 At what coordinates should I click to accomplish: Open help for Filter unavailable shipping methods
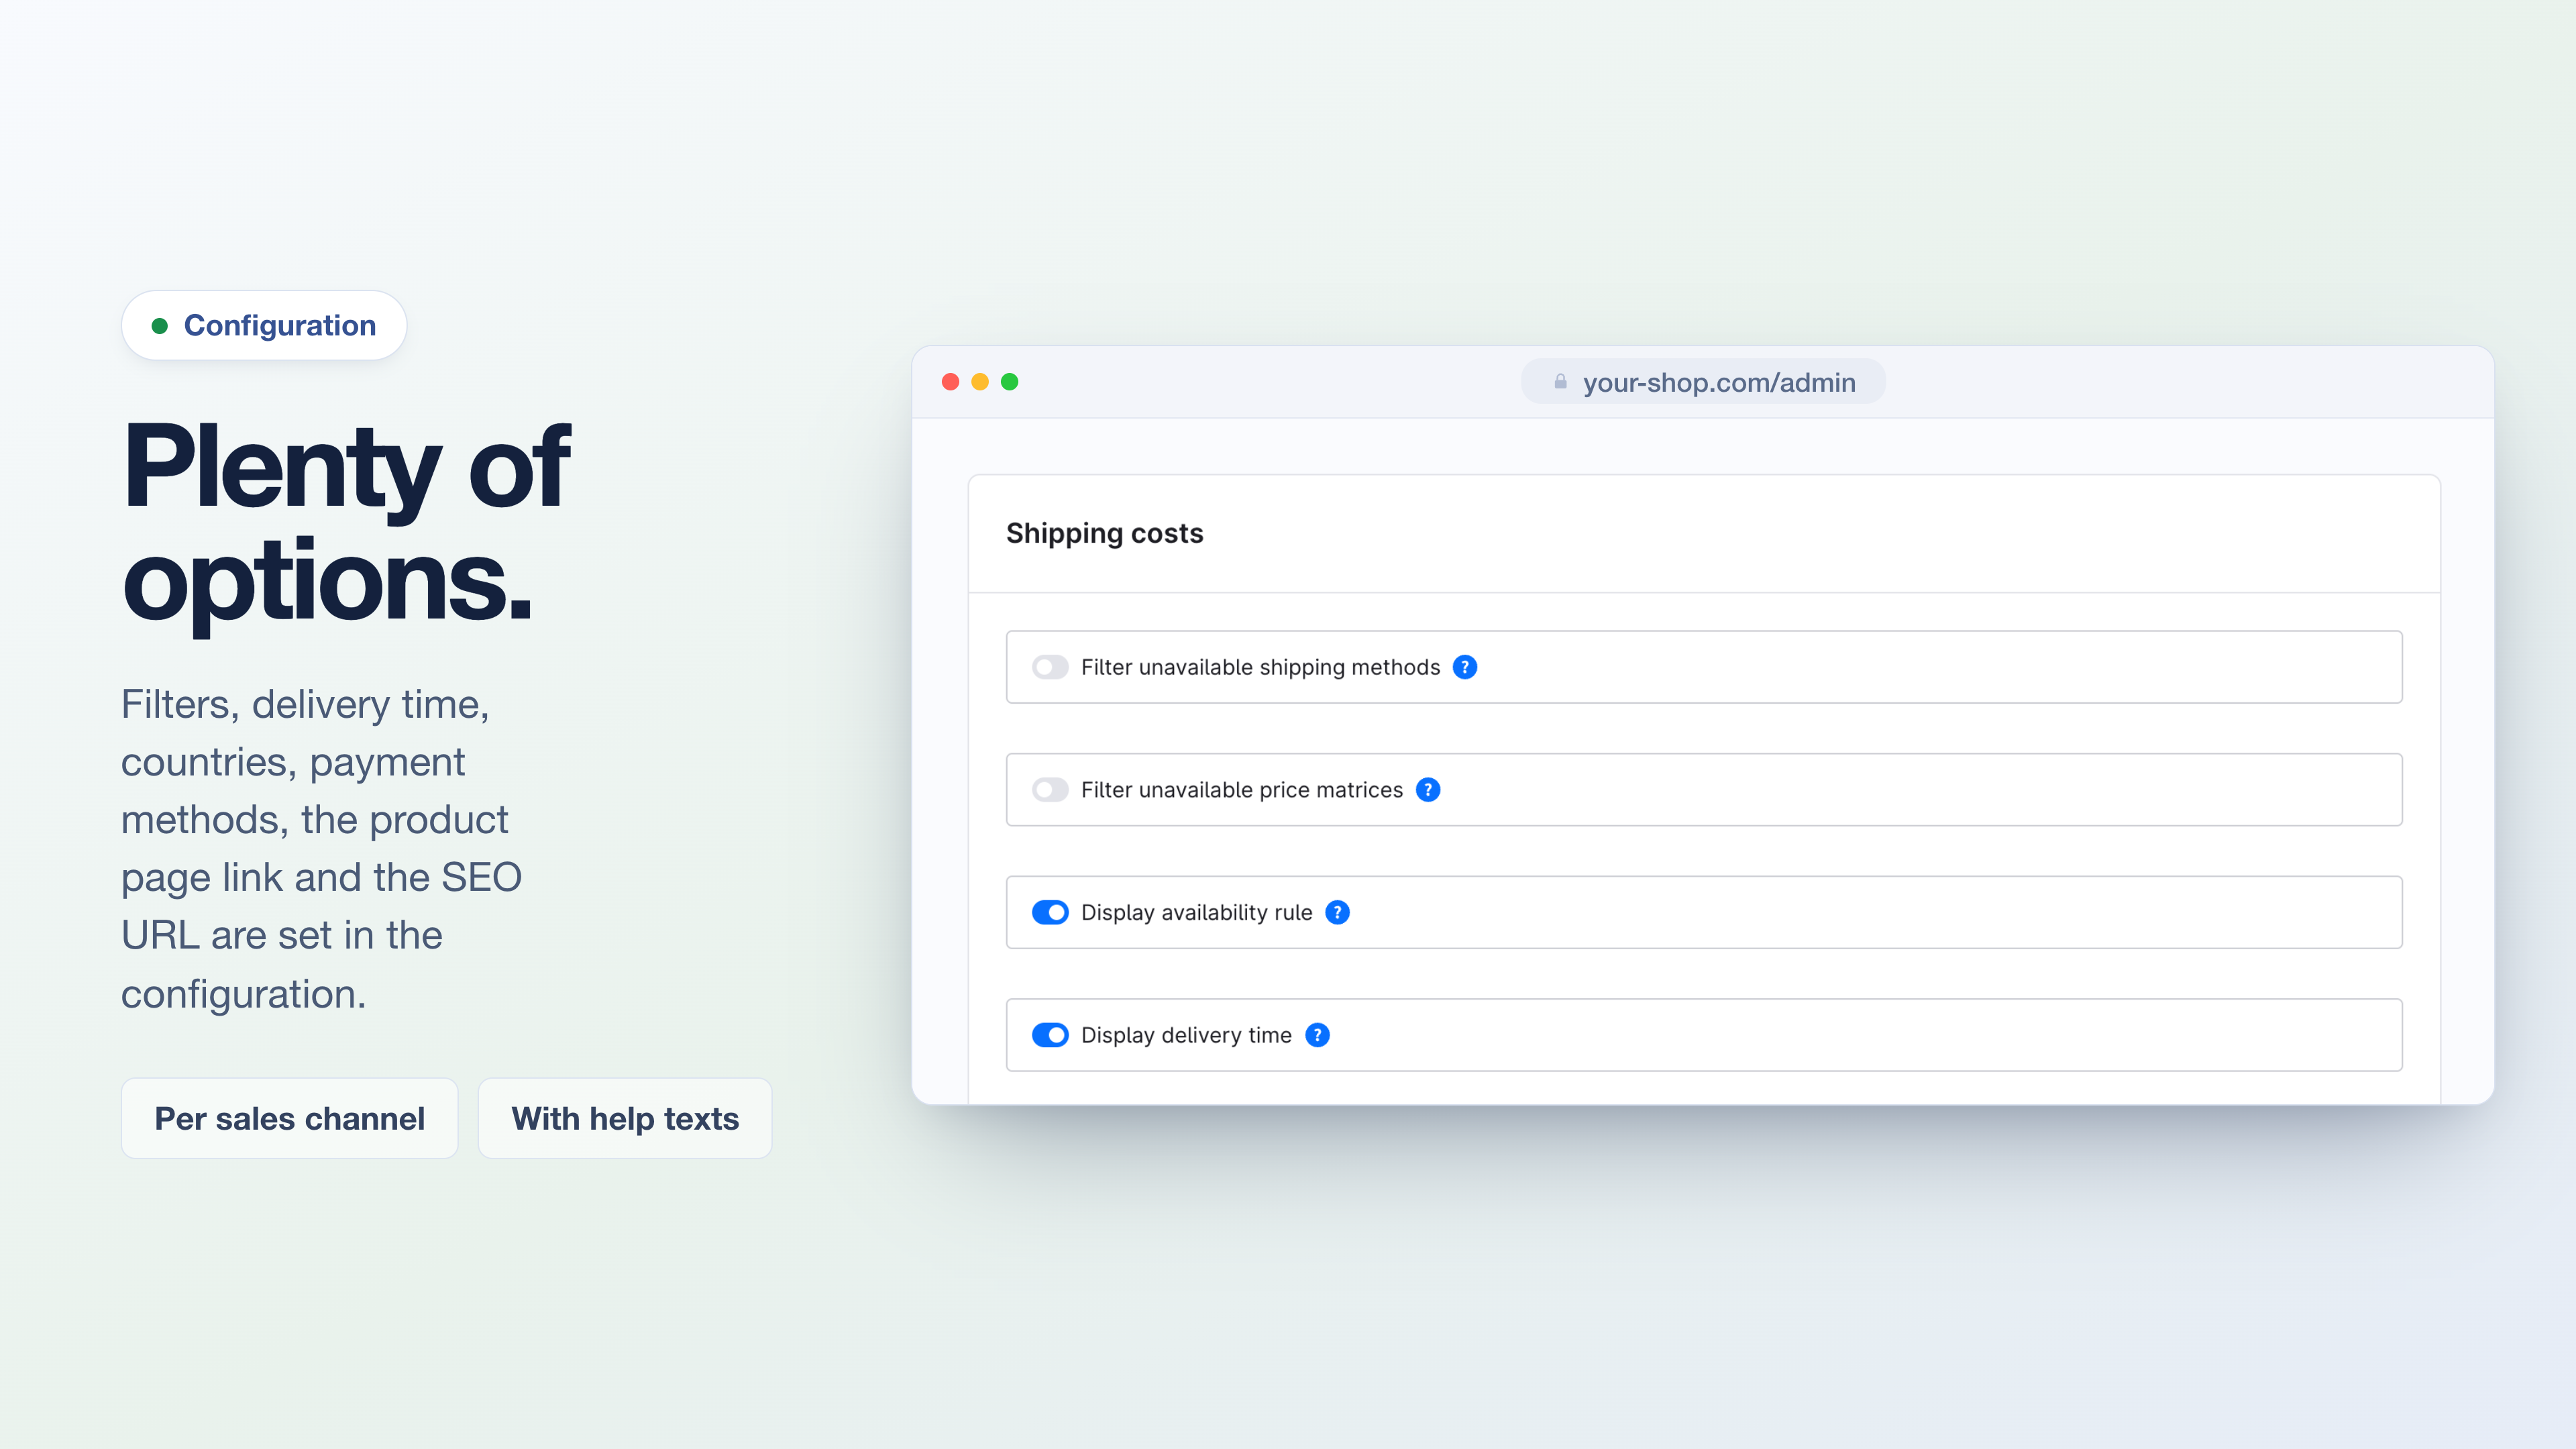(1465, 667)
